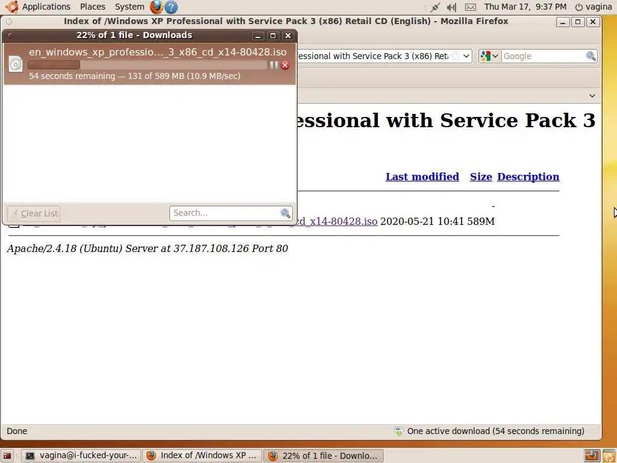Image resolution: width=617 pixels, height=463 pixels.
Task: Sort listing by Description
Action: (528, 177)
